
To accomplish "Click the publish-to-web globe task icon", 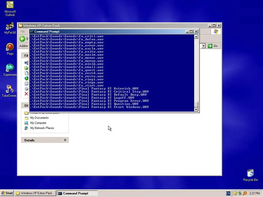I will 26,78.
